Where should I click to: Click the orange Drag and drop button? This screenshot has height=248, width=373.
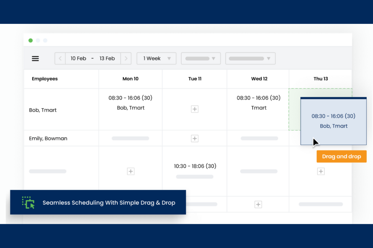pos(341,156)
